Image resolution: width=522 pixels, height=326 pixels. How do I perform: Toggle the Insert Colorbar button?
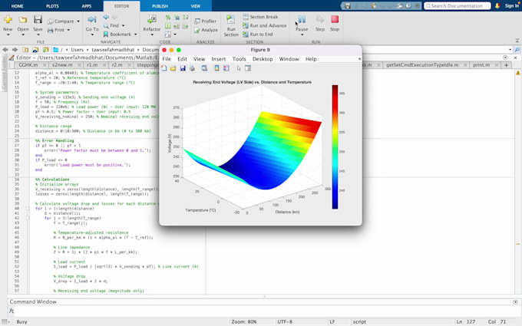click(x=216, y=68)
